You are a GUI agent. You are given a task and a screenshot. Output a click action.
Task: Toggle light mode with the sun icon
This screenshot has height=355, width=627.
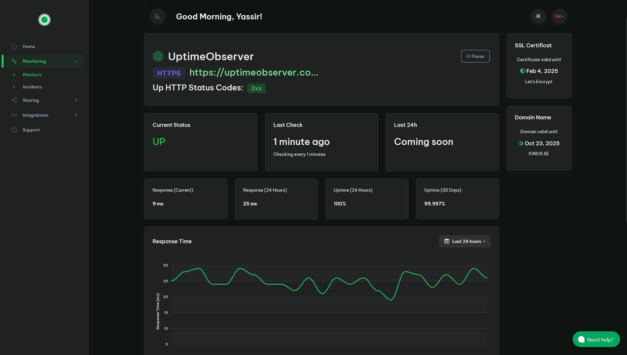click(x=538, y=16)
